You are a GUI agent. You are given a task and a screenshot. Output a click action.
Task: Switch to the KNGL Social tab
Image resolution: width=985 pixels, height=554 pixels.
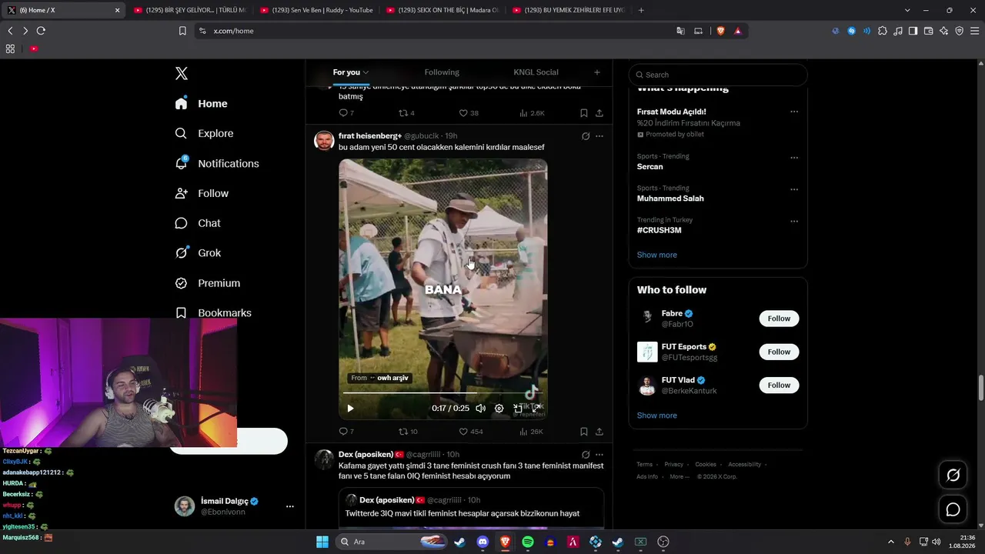pyautogui.click(x=536, y=72)
